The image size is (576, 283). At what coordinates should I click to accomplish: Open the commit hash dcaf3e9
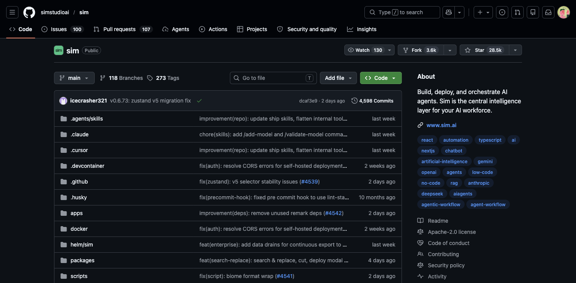[x=308, y=101]
